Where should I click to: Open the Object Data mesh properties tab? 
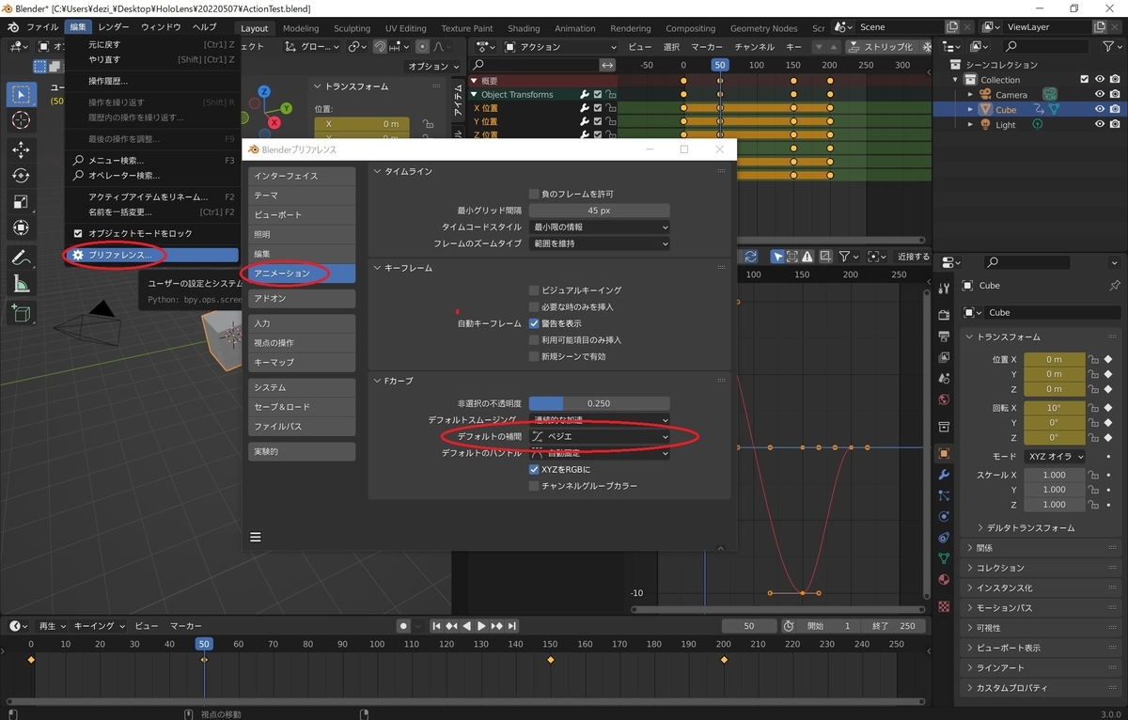click(944, 558)
